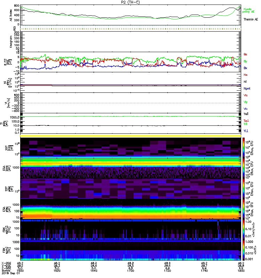Screen dimensions: 261x278
Task: Click the red Te perpendicular legend label
Action: [x=246, y=121]
